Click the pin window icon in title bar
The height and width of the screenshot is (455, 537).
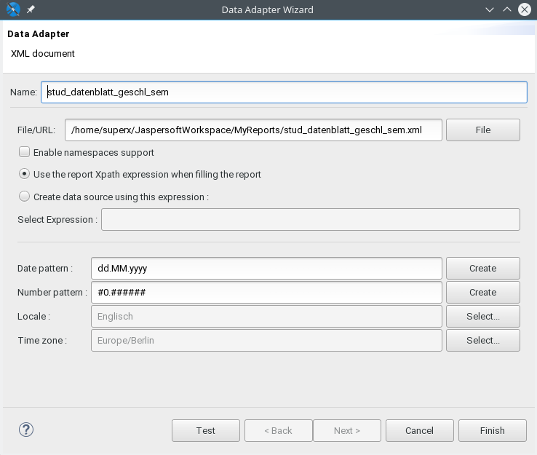(31, 9)
